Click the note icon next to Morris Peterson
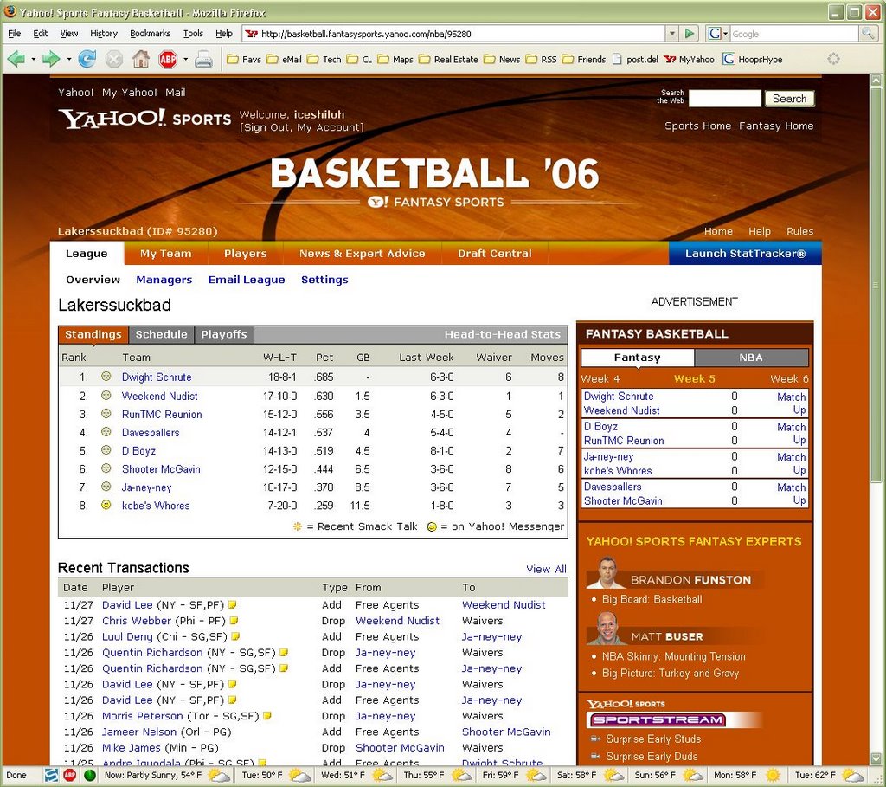The image size is (886, 787). click(267, 715)
